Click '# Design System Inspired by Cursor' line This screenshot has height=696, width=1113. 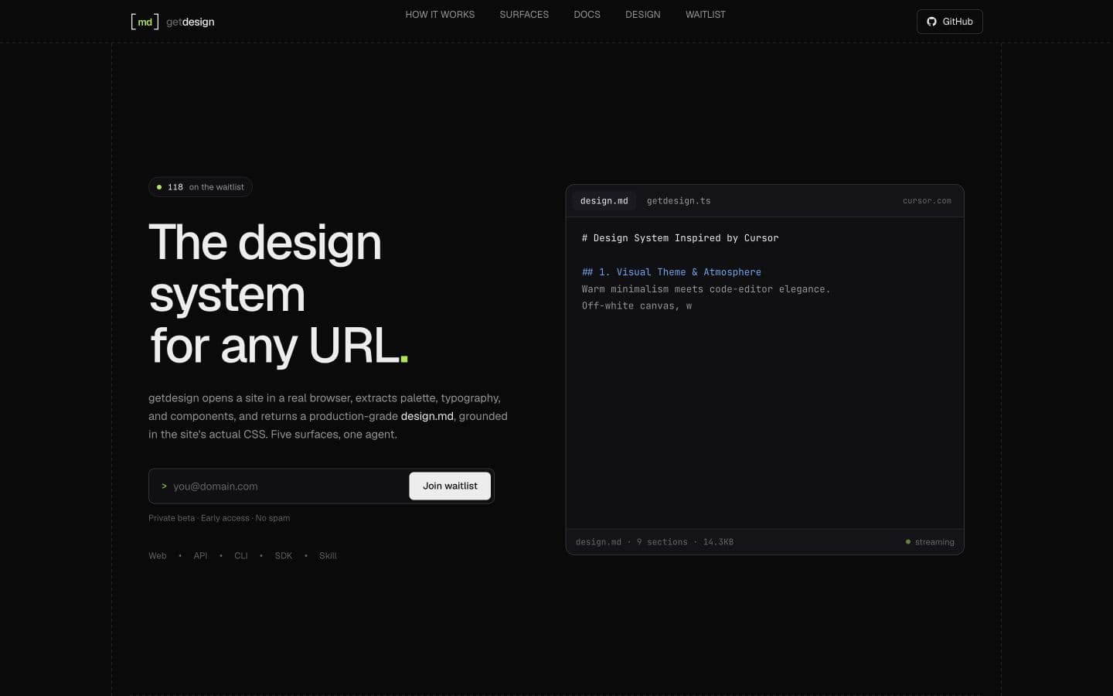pyautogui.click(x=680, y=238)
